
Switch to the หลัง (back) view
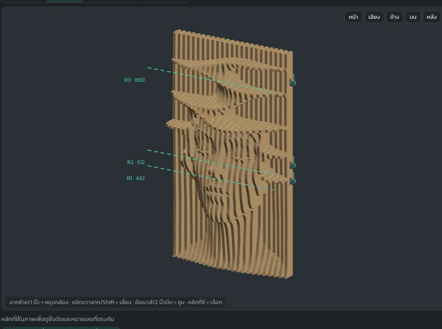(432, 17)
